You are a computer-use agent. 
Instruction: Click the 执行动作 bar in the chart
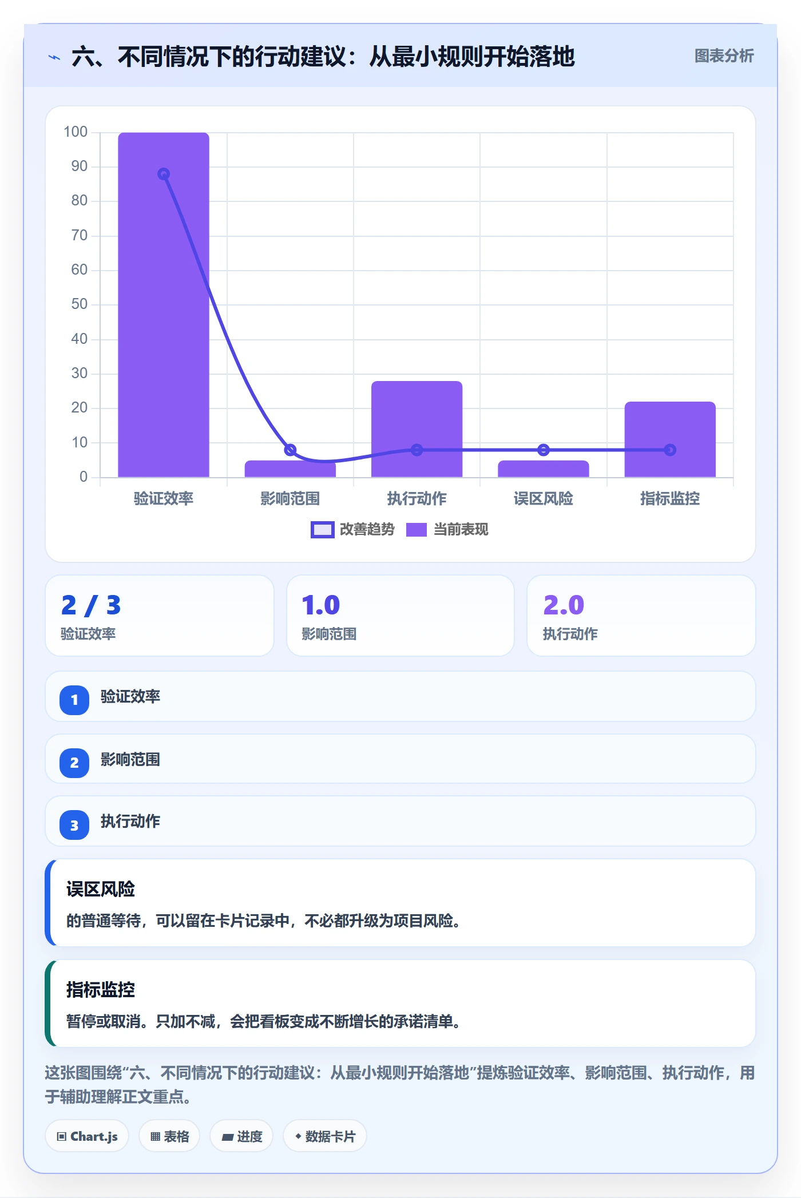click(x=417, y=429)
